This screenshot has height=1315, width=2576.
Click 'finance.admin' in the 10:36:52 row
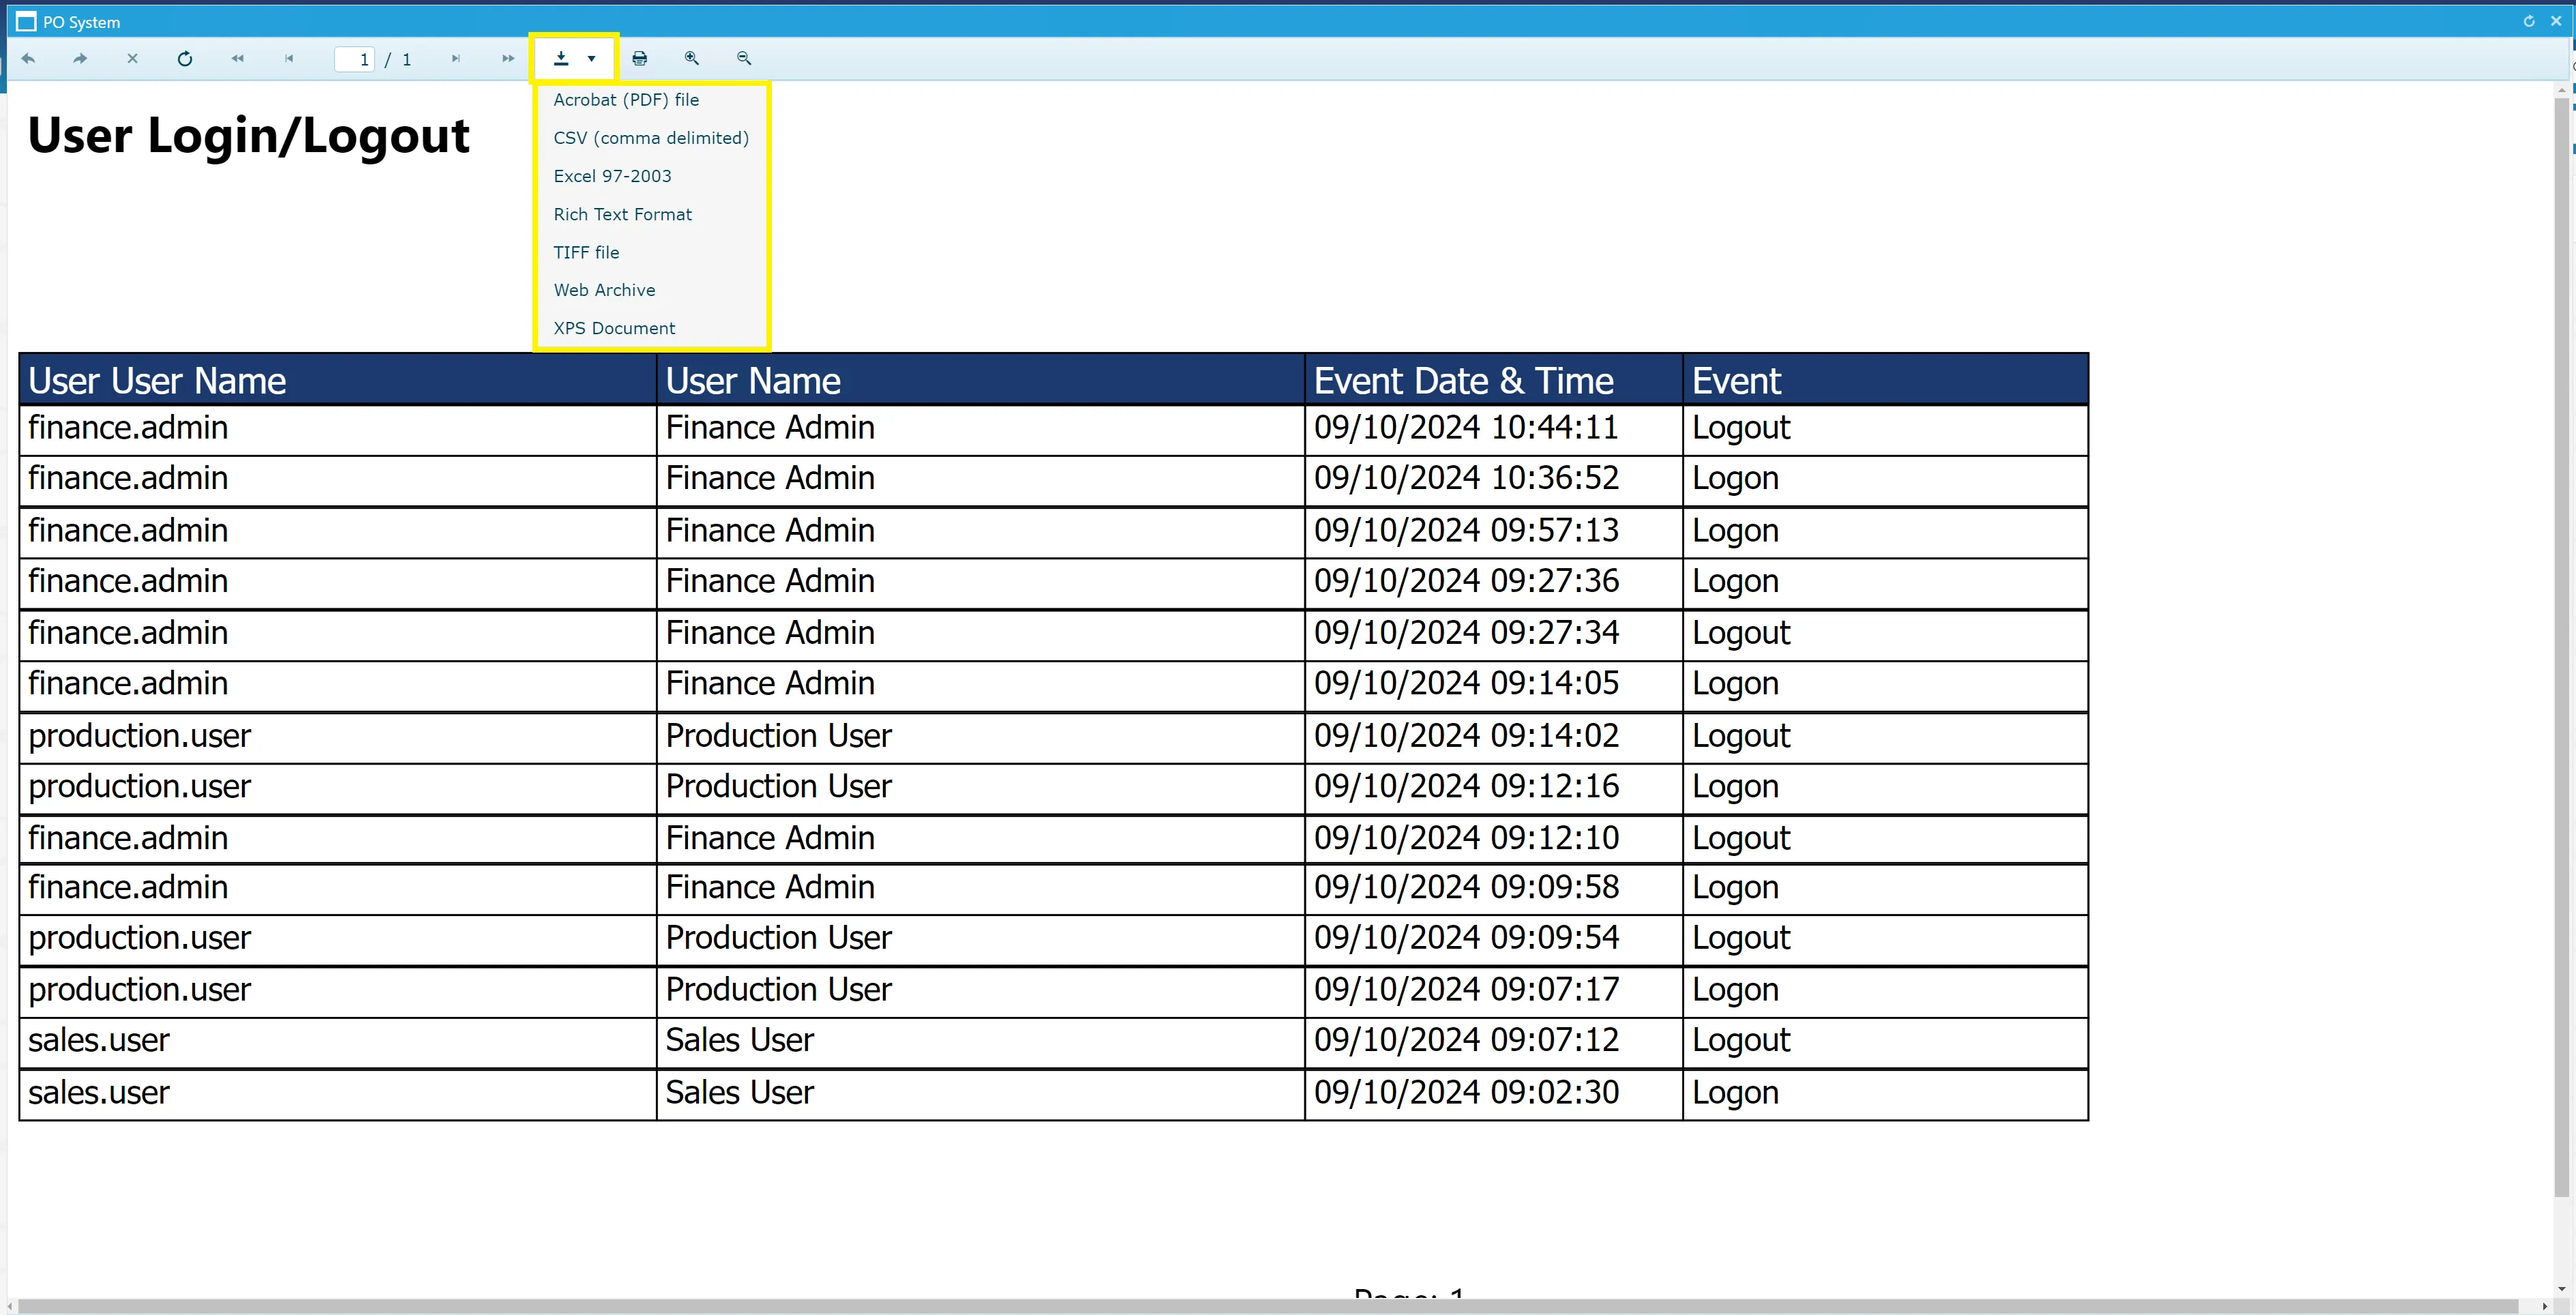click(128, 478)
